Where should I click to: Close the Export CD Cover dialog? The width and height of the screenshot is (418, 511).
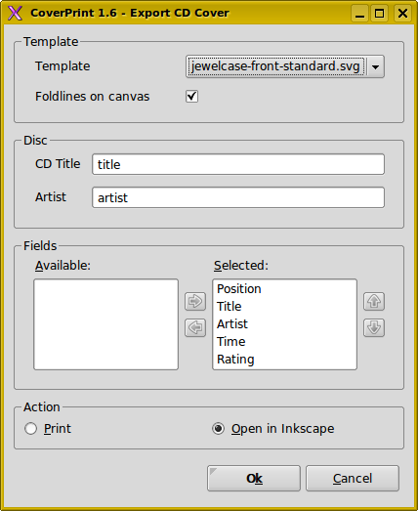pos(402,14)
